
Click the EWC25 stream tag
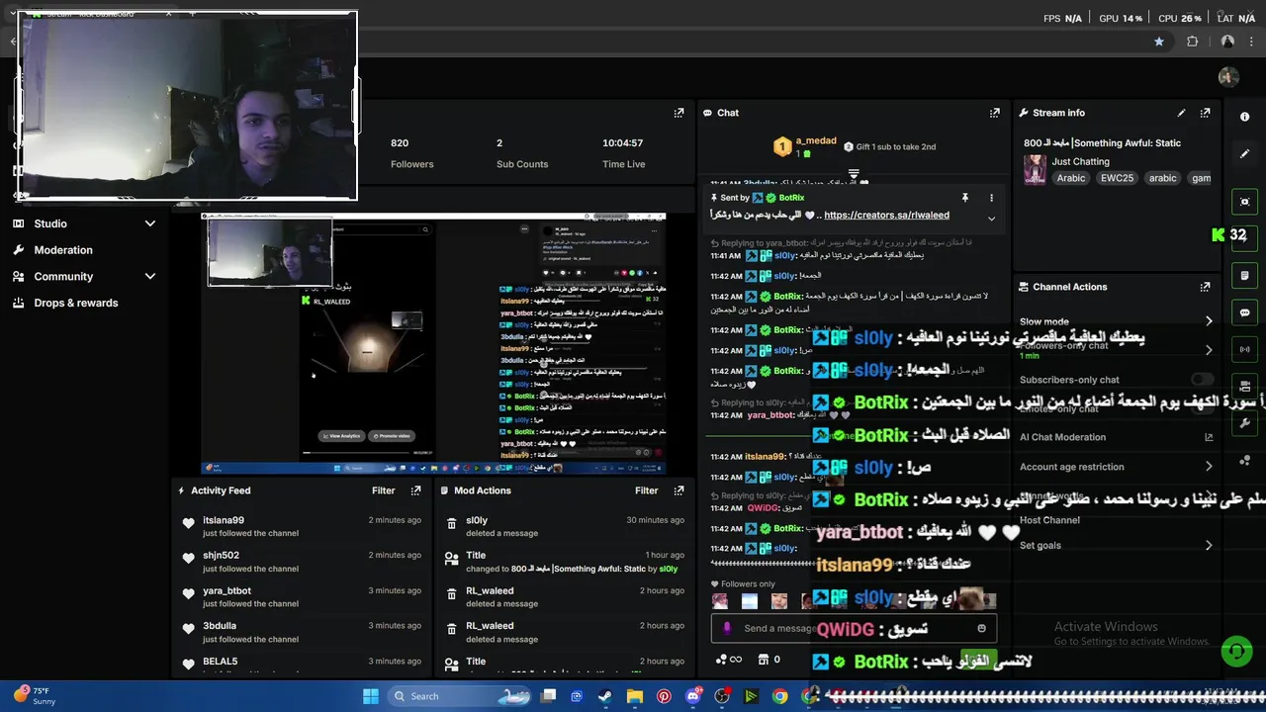1117,178
